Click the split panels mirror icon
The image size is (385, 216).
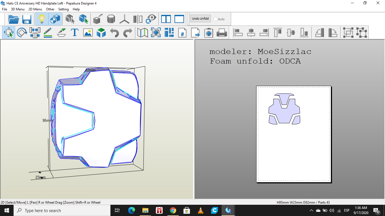pyautogui.click(x=138, y=19)
